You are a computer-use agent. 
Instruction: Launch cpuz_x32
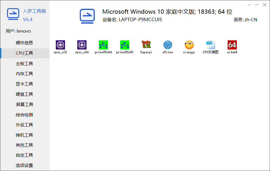[x=60, y=45]
